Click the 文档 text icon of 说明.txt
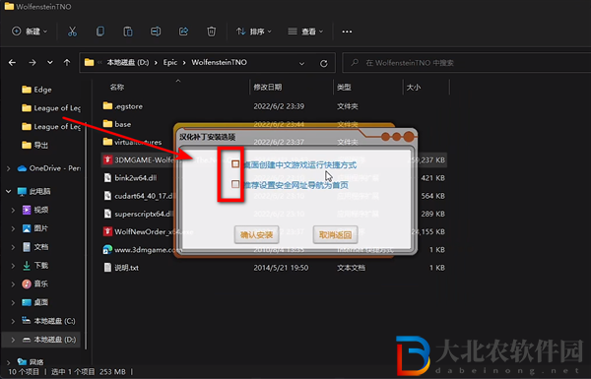Screen dimensions: 591x379 pos(107,268)
